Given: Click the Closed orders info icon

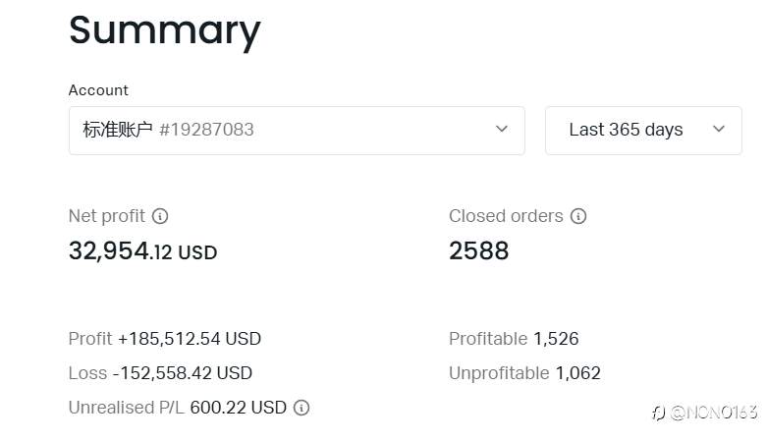Looking at the screenshot, I should pyautogui.click(x=578, y=216).
